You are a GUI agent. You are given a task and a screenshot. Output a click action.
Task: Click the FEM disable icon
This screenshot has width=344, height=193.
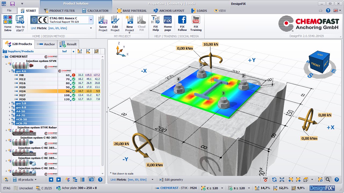tap(265, 180)
